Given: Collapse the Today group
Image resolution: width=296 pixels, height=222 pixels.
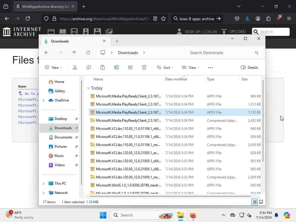Looking at the screenshot, I should click(88, 88).
